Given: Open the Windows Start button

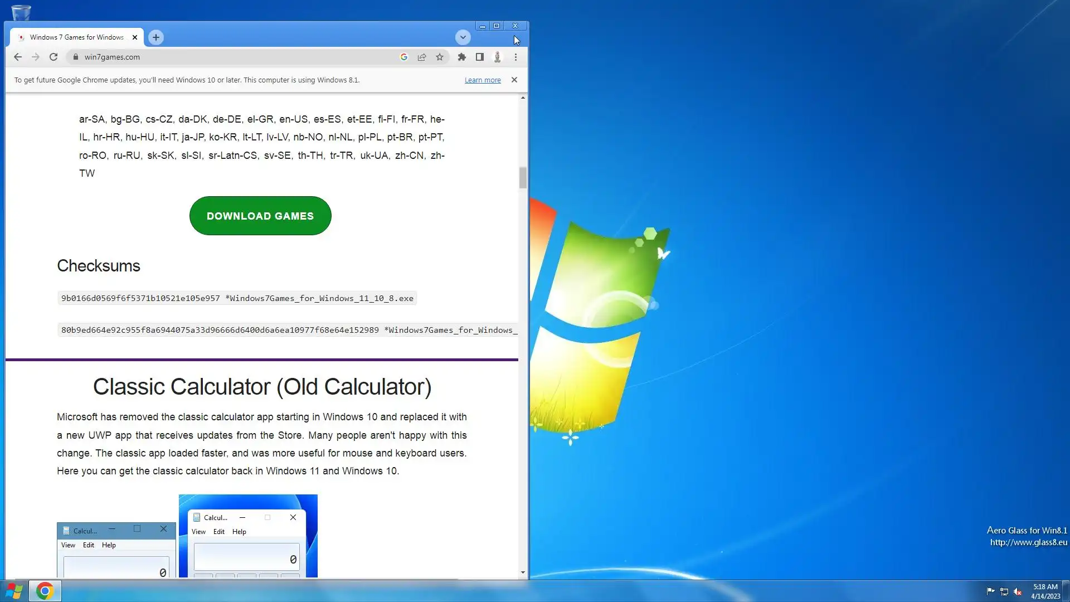Looking at the screenshot, I should (14, 591).
